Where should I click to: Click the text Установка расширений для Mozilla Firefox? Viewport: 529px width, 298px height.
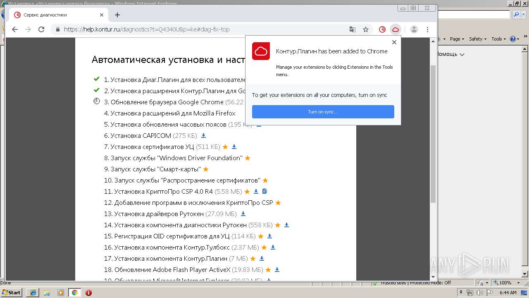[x=173, y=113]
